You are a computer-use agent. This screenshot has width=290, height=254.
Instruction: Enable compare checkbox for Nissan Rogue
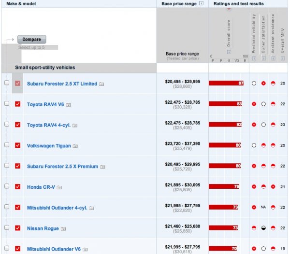[x=18, y=228]
